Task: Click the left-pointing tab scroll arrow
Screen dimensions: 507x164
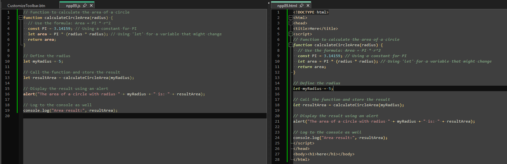Action: coord(269,3)
